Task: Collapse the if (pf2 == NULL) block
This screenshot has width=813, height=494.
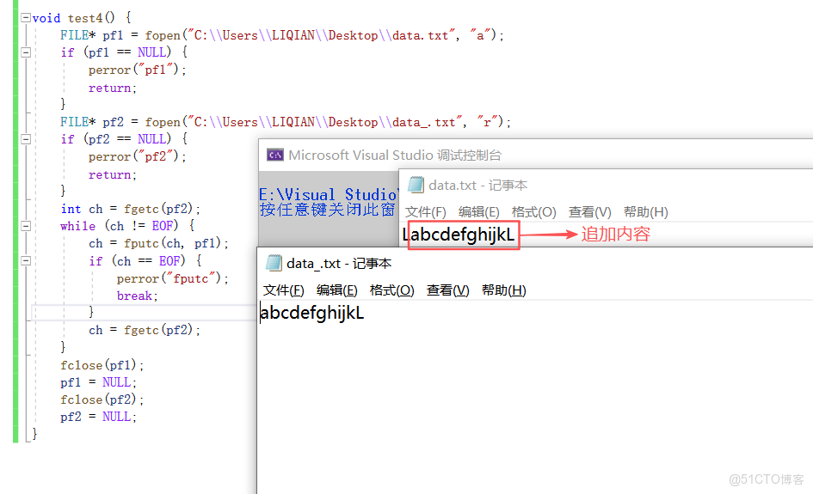Action: pos(26,139)
